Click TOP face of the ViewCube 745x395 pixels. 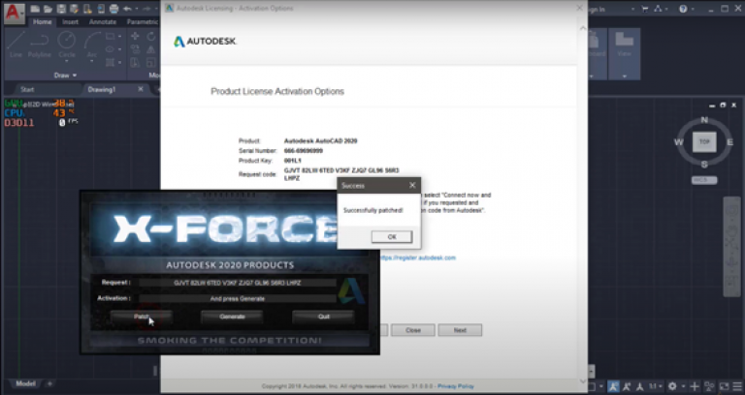tap(704, 141)
